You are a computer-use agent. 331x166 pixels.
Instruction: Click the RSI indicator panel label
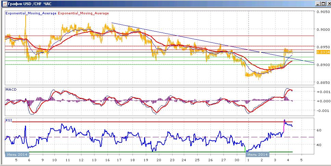coord(9,120)
